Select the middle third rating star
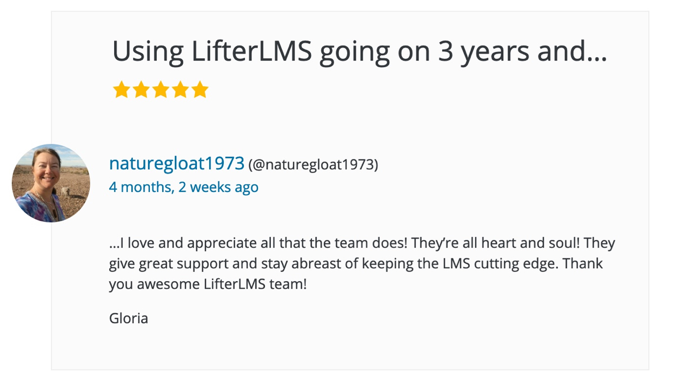The height and width of the screenshot is (385, 692). 161,90
